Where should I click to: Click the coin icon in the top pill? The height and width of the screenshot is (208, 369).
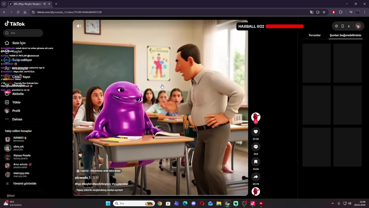(x=336, y=26)
